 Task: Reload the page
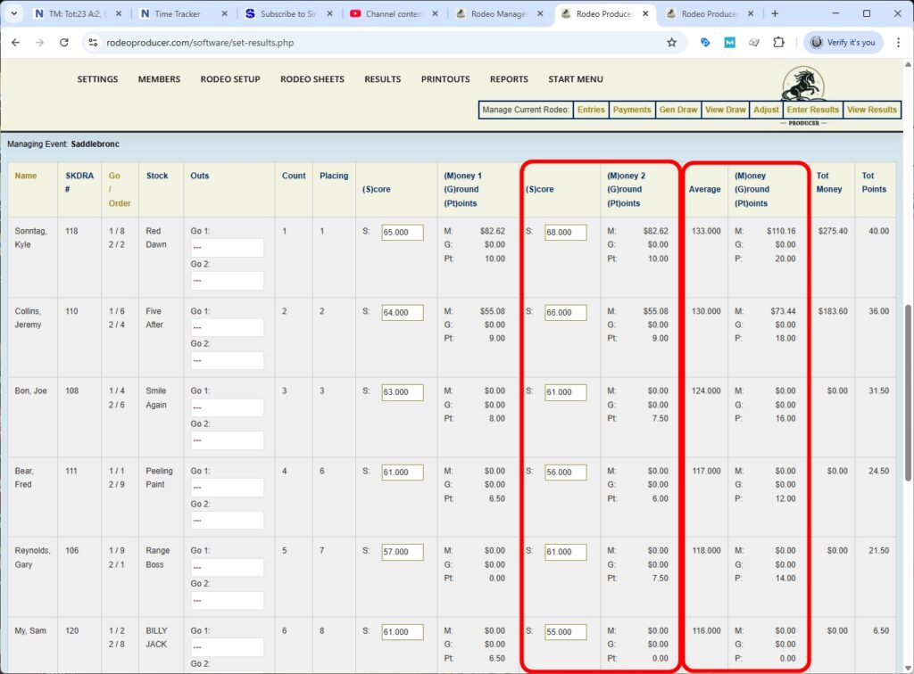63,42
